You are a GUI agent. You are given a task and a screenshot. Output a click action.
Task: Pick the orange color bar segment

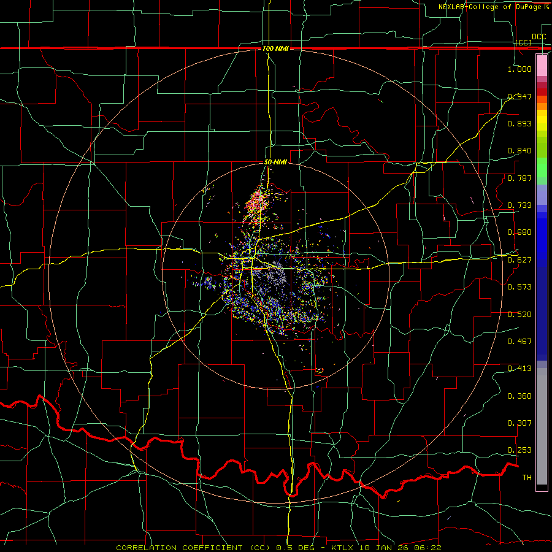coord(542,106)
